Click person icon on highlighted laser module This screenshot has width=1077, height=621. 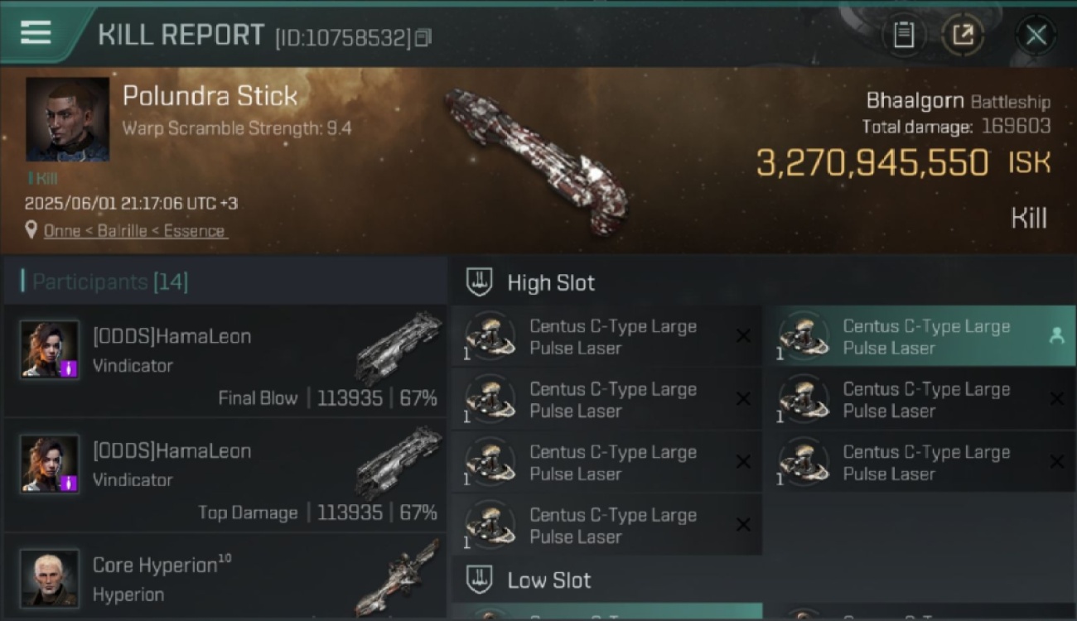coord(1056,335)
